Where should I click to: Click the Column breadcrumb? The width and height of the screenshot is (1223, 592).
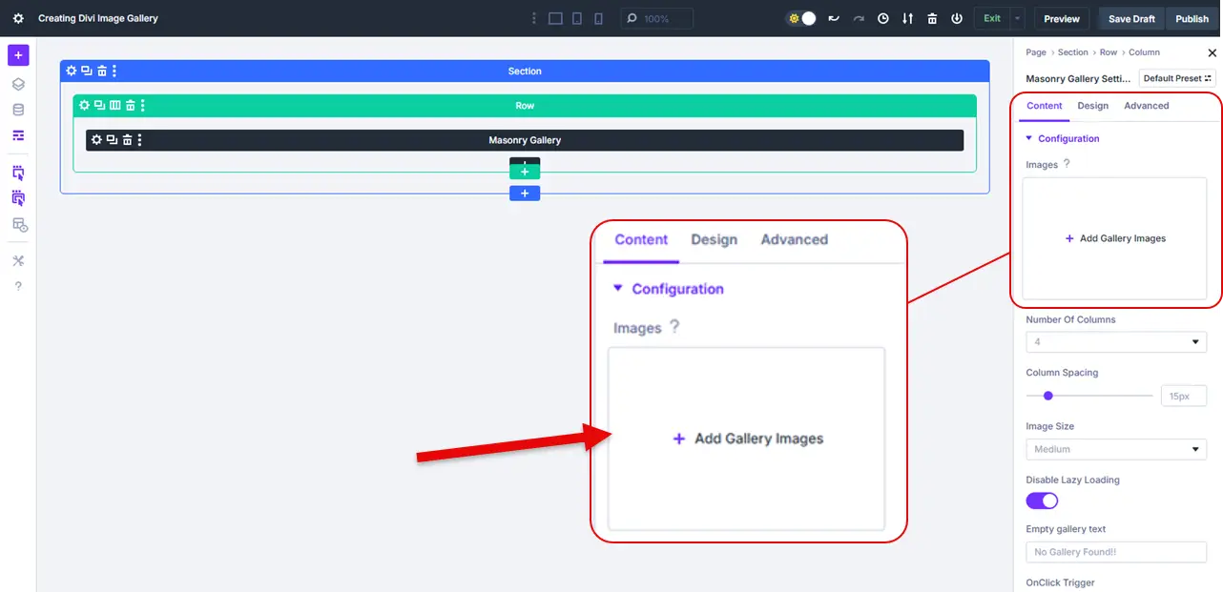(x=1145, y=52)
